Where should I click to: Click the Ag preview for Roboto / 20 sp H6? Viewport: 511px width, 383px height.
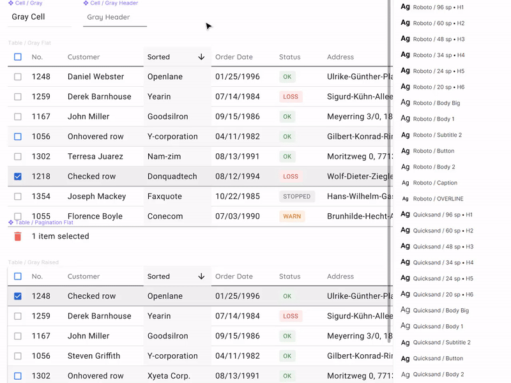[405, 87]
